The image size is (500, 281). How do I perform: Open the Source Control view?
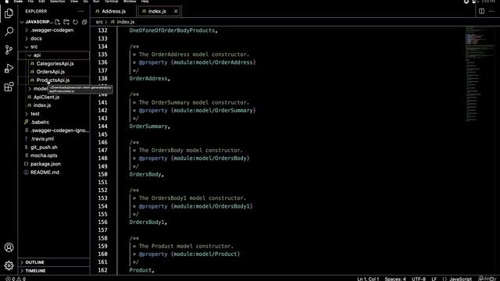[x=9, y=50]
